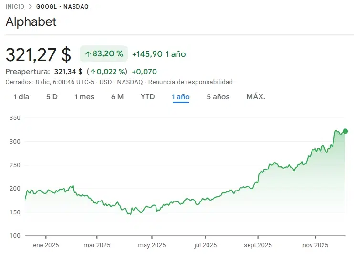Click the breadcrumb chevron separator
The image size is (354, 254).
[x=31, y=7]
